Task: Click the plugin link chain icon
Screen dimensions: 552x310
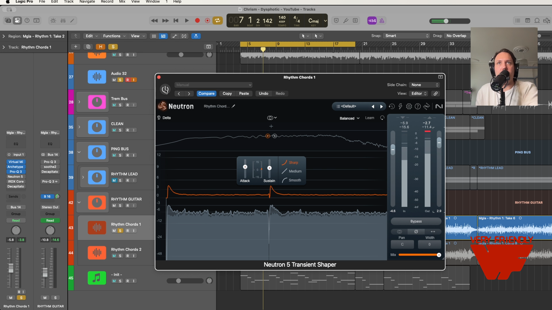Action: tap(436, 94)
